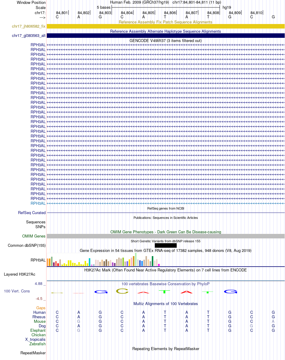Image resolution: width=285 pixels, height=360 pixels.
Task: Click Human Feb. 2009 (GRCh37/hg19) assembly text
Action: 139,2
